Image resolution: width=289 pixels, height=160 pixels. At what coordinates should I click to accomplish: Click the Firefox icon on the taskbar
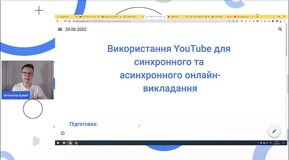76,143
